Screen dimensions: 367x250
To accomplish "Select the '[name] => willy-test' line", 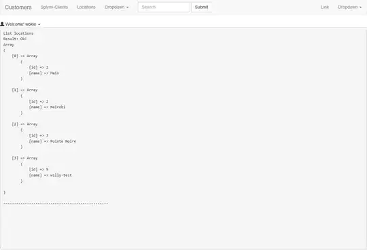I will click(50, 175).
